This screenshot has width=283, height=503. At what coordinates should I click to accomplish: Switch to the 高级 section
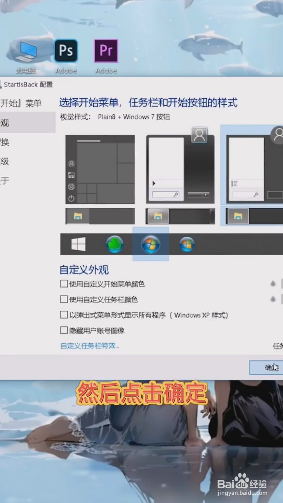(5, 161)
